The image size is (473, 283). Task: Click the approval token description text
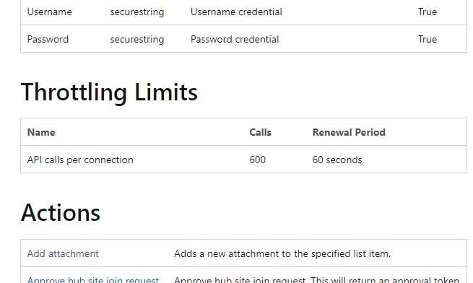[316, 279]
